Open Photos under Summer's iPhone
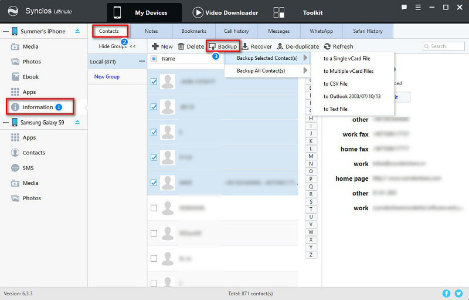The width and height of the screenshot is (469, 300). [x=26, y=62]
